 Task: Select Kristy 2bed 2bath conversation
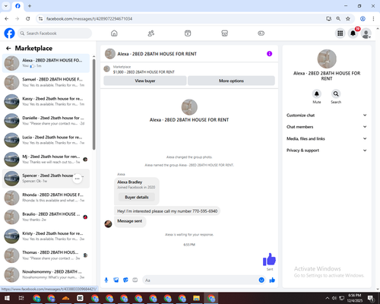pyautogui.click(x=46, y=236)
